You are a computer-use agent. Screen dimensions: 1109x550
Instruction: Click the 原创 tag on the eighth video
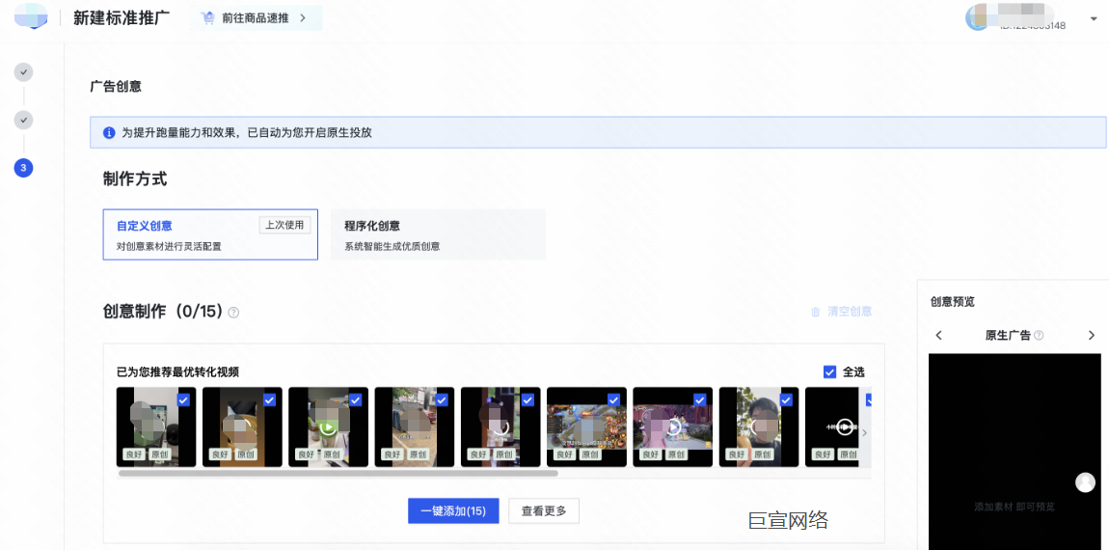coord(763,454)
